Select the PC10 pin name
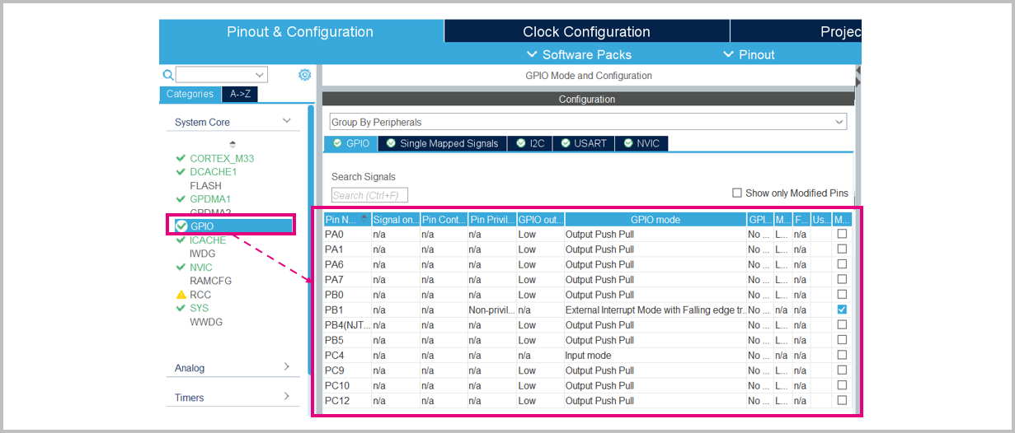The width and height of the screenshot is (1015, 433). 337,385
